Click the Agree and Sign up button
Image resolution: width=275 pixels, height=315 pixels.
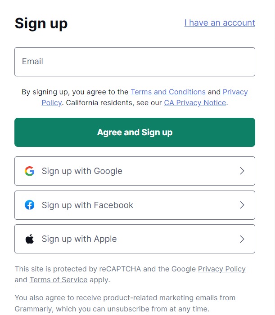[x=135, y=132]
